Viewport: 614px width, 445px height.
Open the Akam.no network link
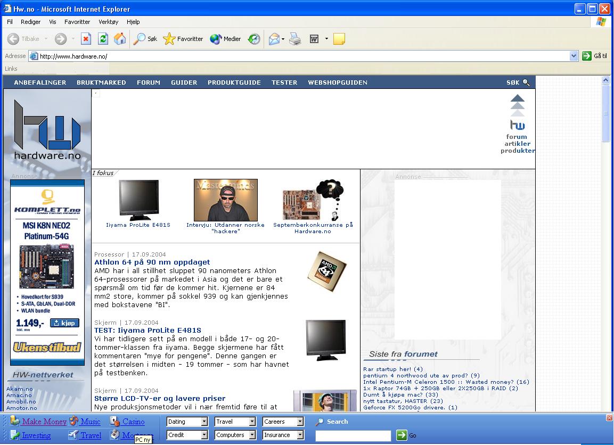[x=19, y=389]
